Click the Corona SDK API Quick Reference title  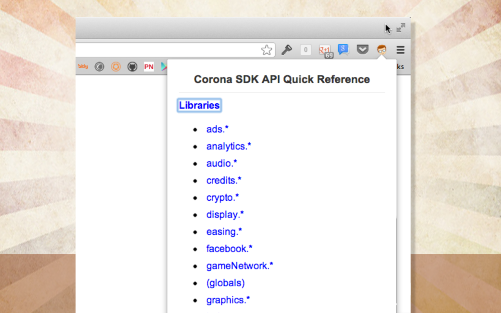tap(282, 79)
